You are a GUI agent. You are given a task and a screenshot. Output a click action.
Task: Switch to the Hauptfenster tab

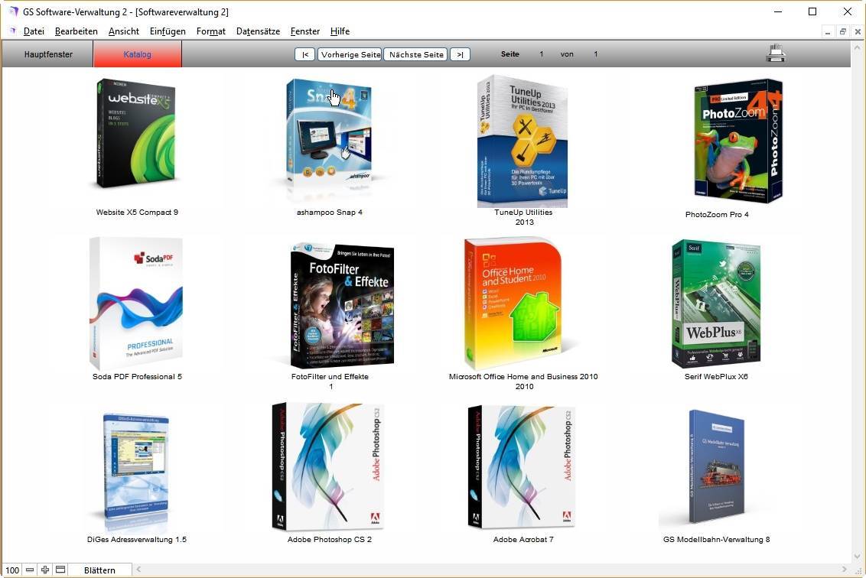[48, 54]
